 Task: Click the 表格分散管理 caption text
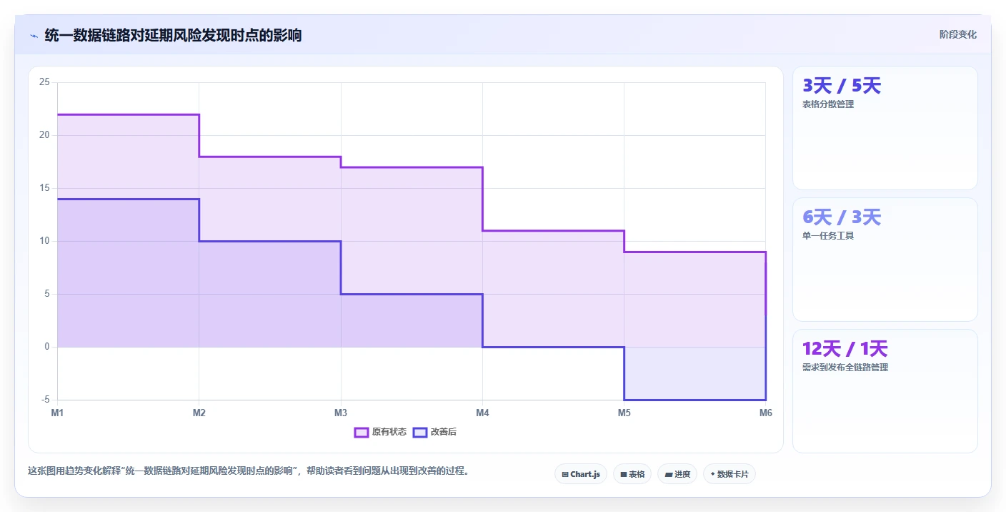(x=828, y=104)
